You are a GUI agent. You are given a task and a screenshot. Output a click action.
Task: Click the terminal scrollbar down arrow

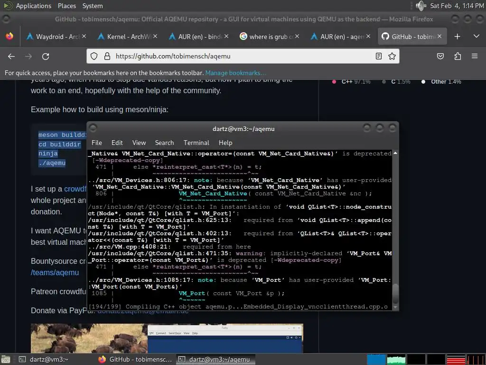point(395,307)
